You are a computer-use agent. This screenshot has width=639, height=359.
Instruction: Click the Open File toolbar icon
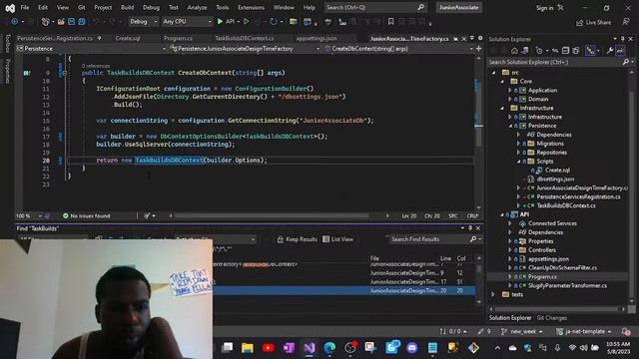coord(61,22)
